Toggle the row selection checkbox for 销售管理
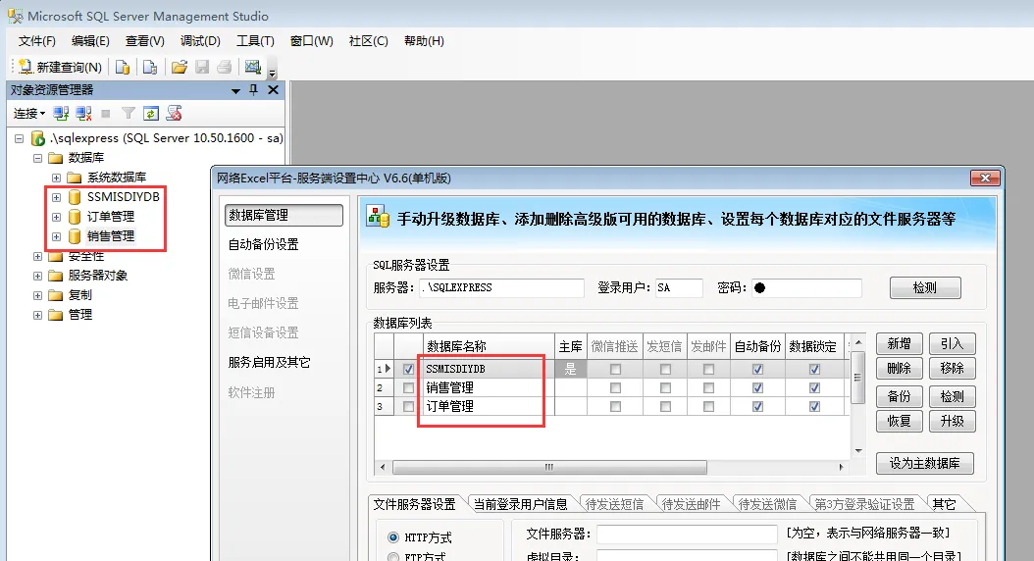Image resolution: width=1034 pixels, height=561 pixels. tap(409, 388)
